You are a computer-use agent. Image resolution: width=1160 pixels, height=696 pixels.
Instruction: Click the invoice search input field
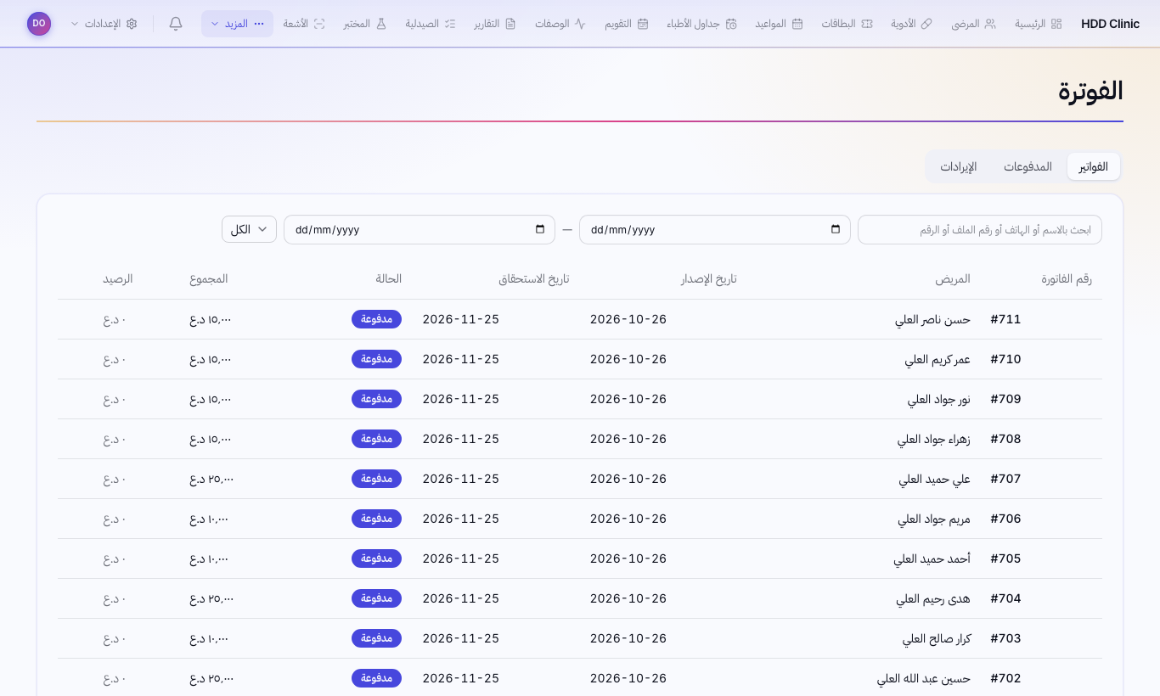980,229
